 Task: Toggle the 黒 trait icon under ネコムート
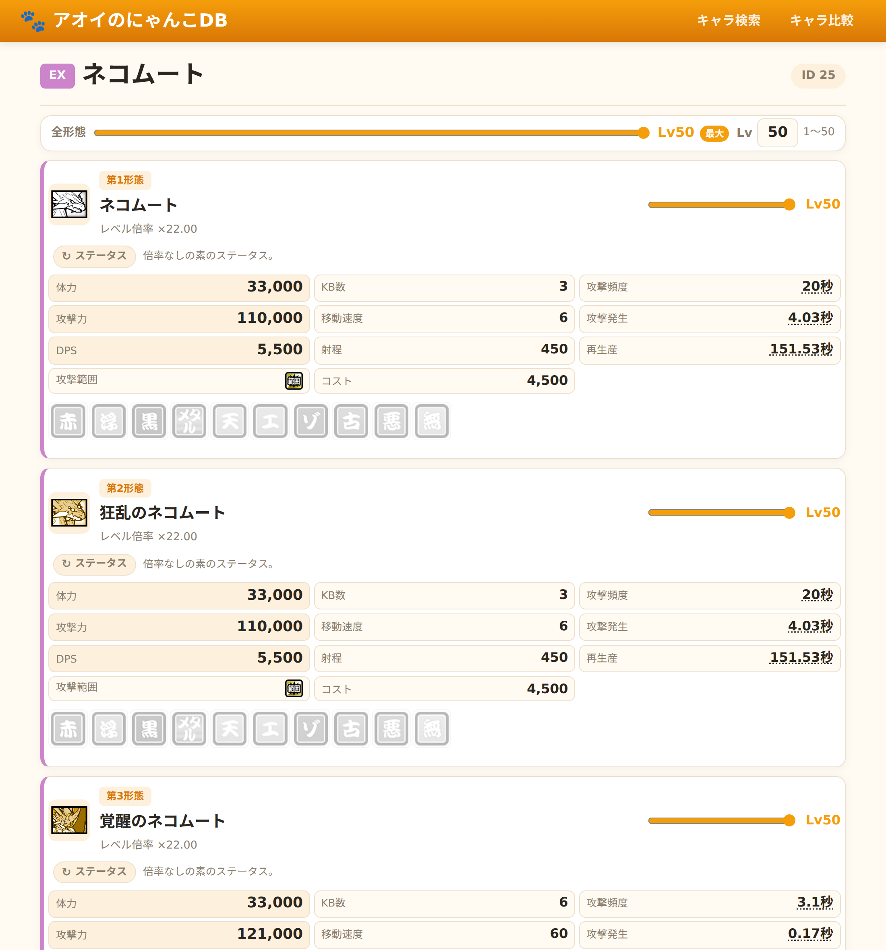[x=149, y=421]
